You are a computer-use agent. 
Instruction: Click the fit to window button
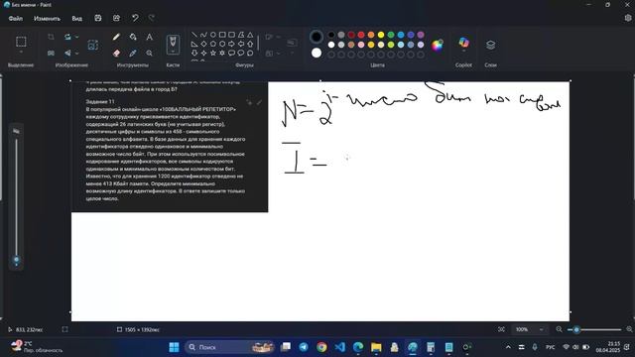501,329
